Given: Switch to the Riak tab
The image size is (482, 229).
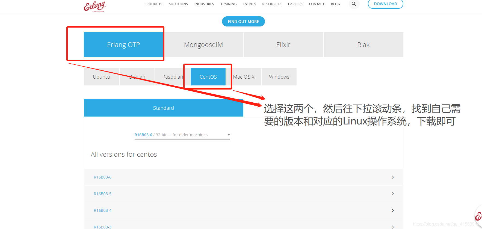Looking at the screenshot, I should (x=363, y=44).
